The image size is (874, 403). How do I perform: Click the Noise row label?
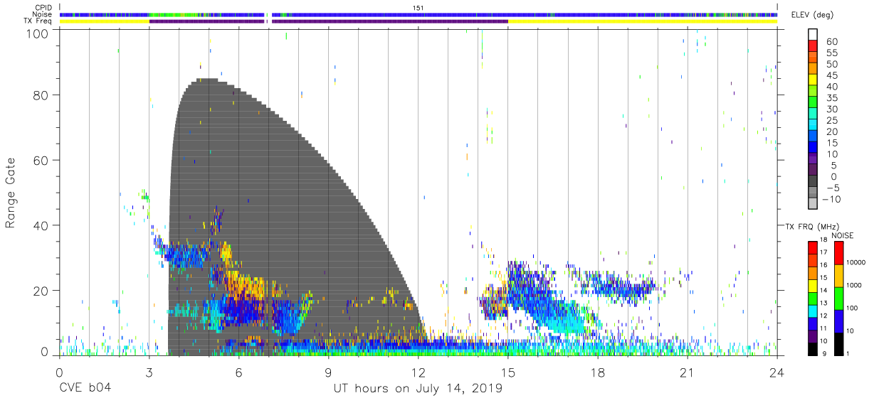(x=43, y=14)
